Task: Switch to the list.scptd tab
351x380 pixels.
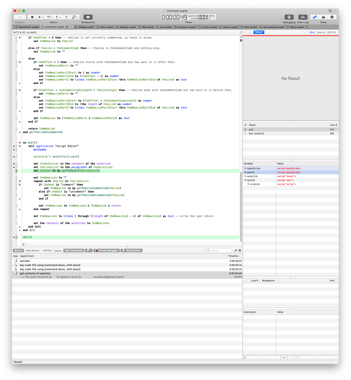Action: tap(166, 27)
